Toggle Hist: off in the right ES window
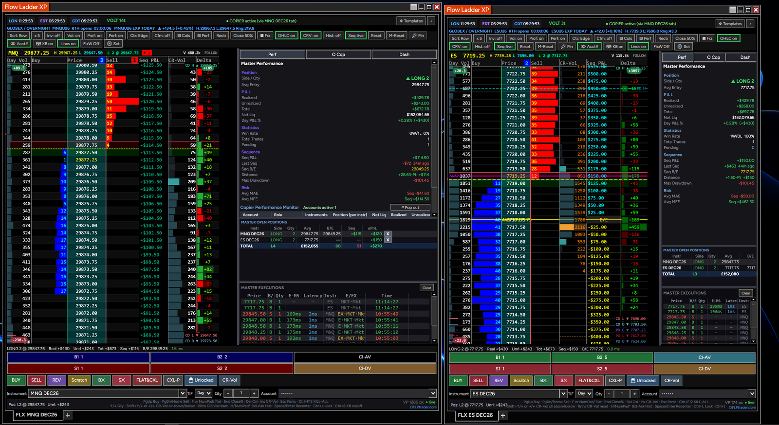Viewport: 779px width, 425px height. click(482, 47)
